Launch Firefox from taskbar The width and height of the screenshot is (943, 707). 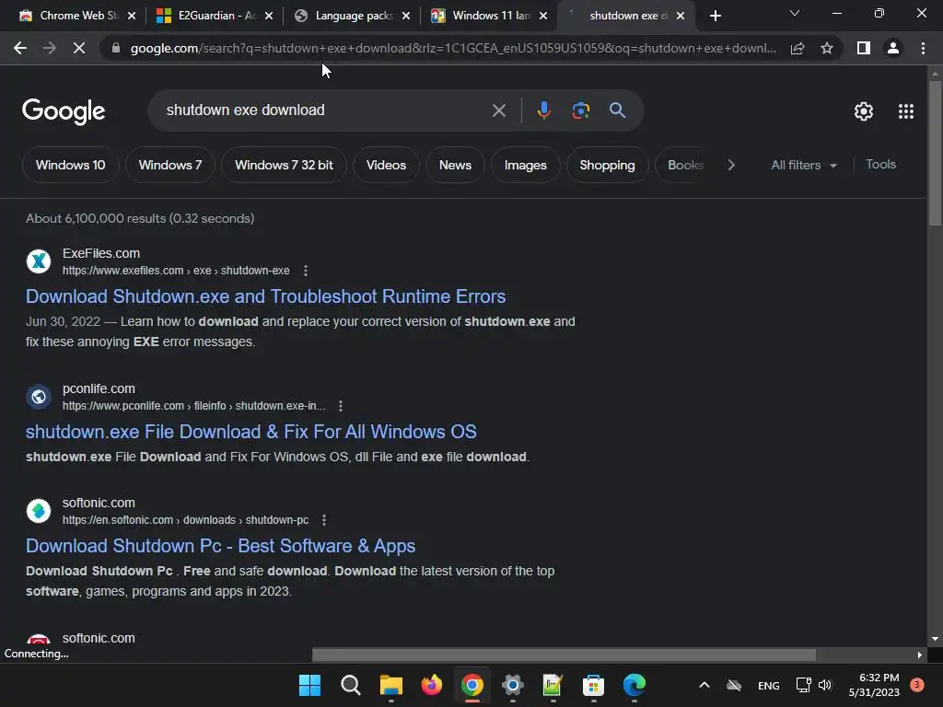(431, 685)
